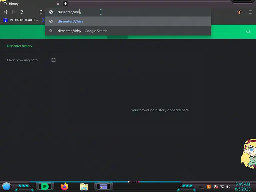The height and width of the screenshot is (192, 256).
Task: Open a new tab with the plus button
Action: pyautogui.click(x=65, y=4)
